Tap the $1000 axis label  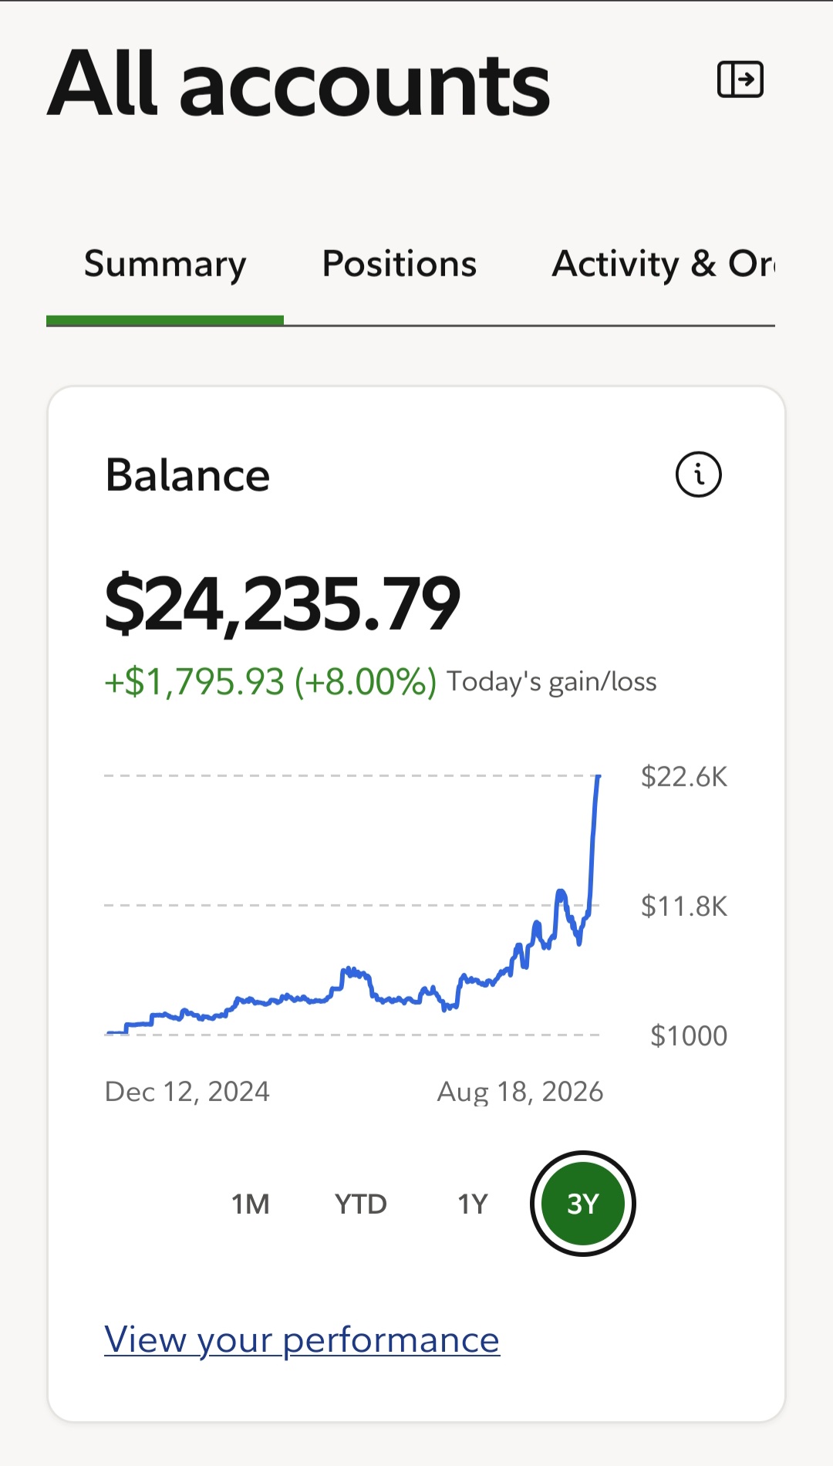(689, 1035)
